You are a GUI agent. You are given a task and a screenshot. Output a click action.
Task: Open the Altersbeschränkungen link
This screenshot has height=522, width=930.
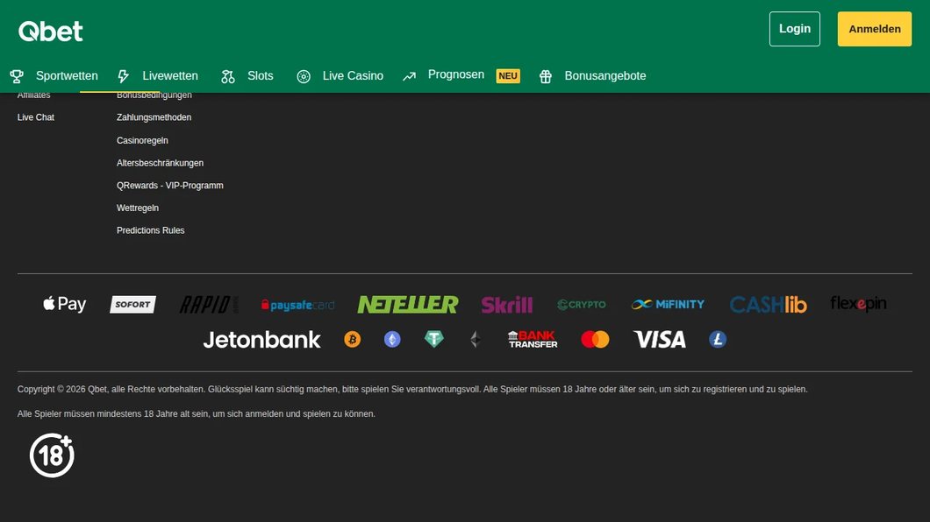pyautogui.click(x=161, y=163)
